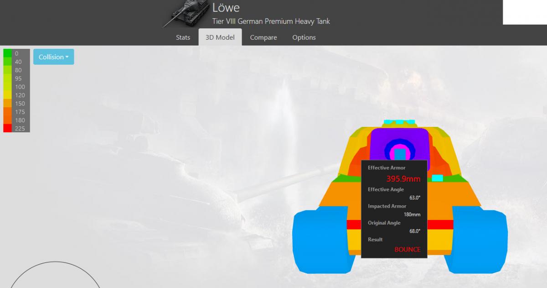Click the Löwe tank title
The height and width of the screenshot is (288, 547).
click(226, 8)
